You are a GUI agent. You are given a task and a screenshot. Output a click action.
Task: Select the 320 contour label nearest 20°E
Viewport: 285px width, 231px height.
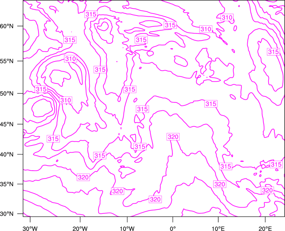click(267, 190)
